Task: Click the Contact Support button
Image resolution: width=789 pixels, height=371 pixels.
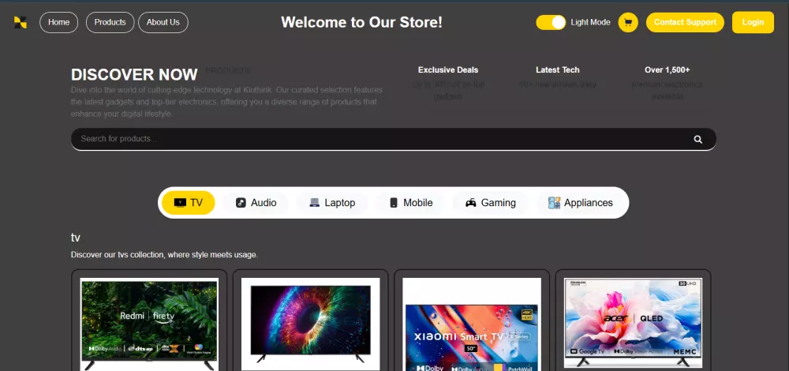Action: tap(685, 22)
